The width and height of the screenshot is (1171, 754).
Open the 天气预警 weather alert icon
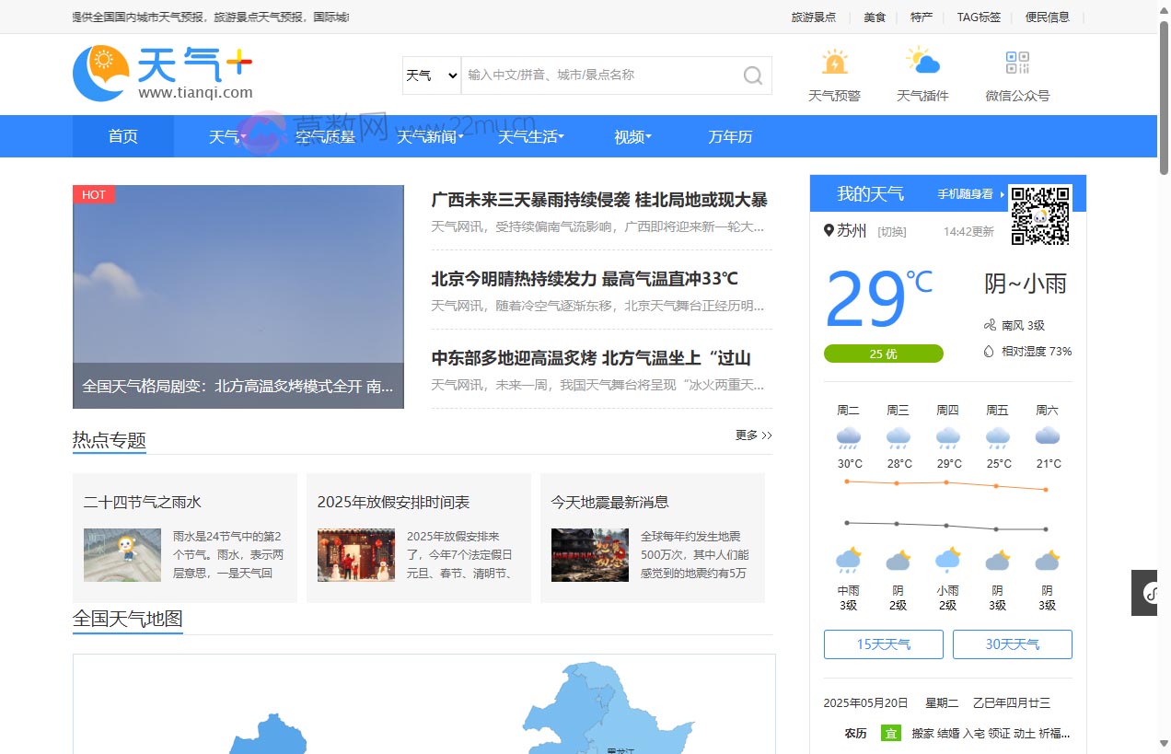[x=833, y=63]
